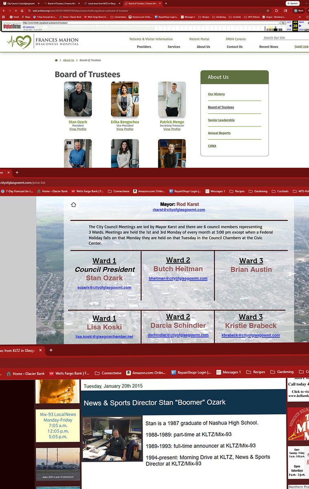The height and width of the screenshot is (489, 309).
Task: Open new tab in KLTZ bottom window
Action: tap(51, 350)
